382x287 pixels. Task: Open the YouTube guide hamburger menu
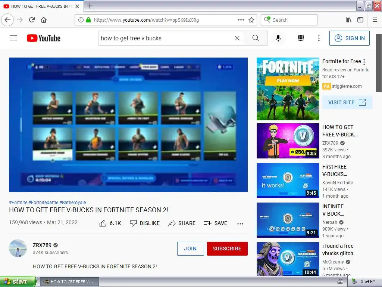[13, 38]
